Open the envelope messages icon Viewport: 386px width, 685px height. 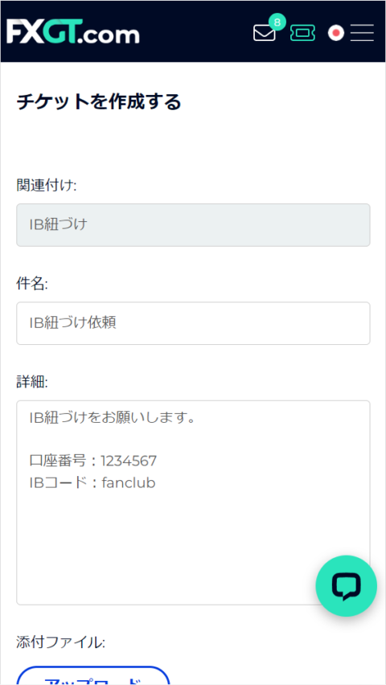coord(264,33)
